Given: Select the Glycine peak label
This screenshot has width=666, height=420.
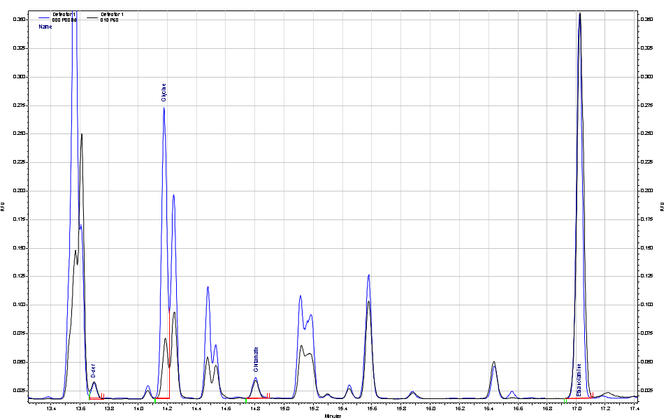Looking at the screenshot, I should 164,92.
